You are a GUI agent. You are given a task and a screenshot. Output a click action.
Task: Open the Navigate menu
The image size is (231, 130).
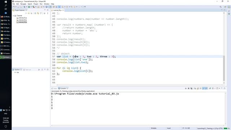[23, 4]
